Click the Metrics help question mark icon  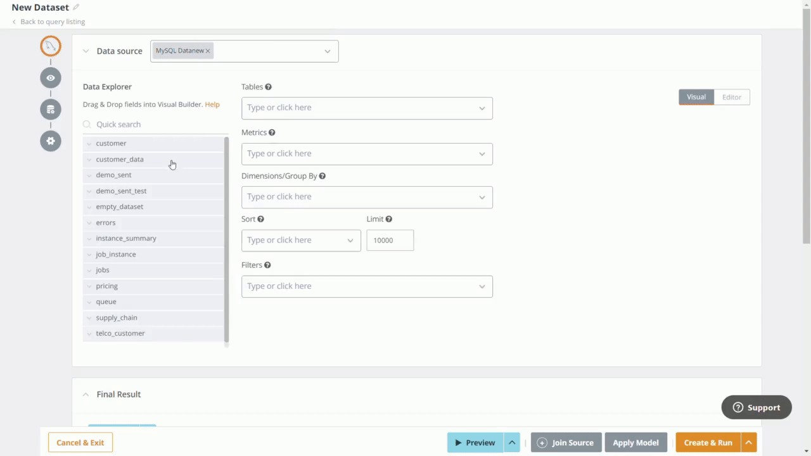pyautogui.click(x=272, y=132)
